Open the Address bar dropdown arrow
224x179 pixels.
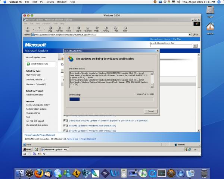(190, 35)
